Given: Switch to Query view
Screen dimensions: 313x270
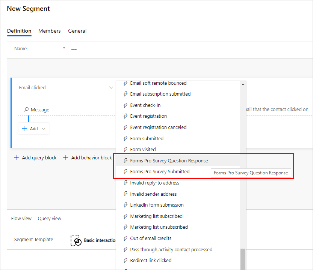Looking at the screenshot, I should 50,219.
